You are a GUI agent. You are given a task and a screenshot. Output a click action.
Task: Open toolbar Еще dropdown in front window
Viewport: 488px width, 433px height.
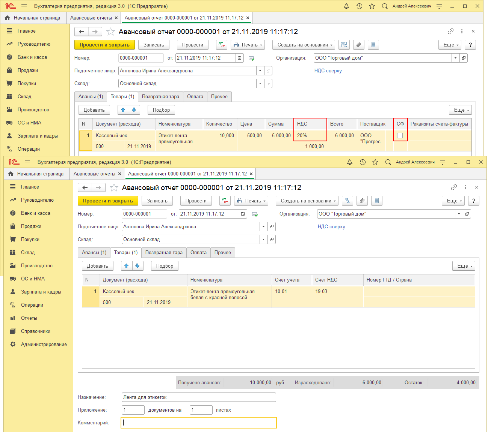pos(453,201)
